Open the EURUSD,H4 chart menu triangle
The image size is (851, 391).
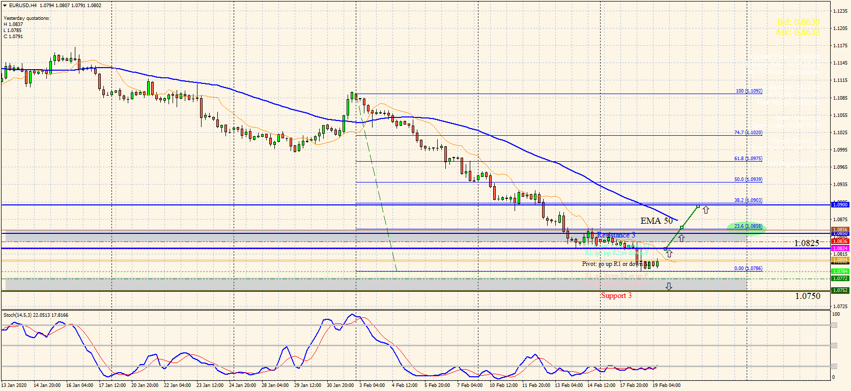pyautogui.click(x=5, y=6)
